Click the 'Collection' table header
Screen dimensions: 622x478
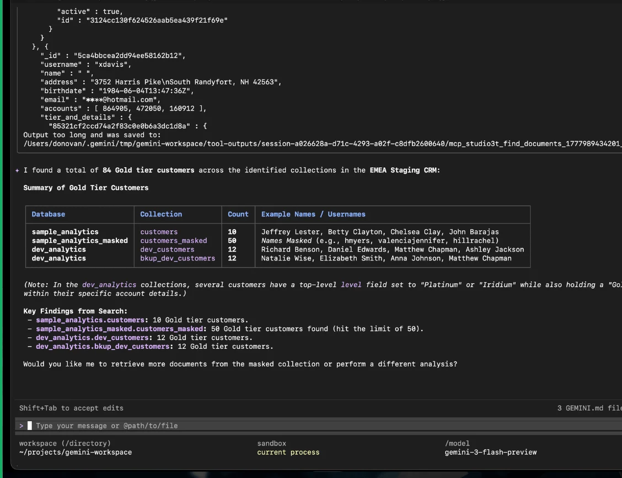pyautogui.click(x=161, y=214)
